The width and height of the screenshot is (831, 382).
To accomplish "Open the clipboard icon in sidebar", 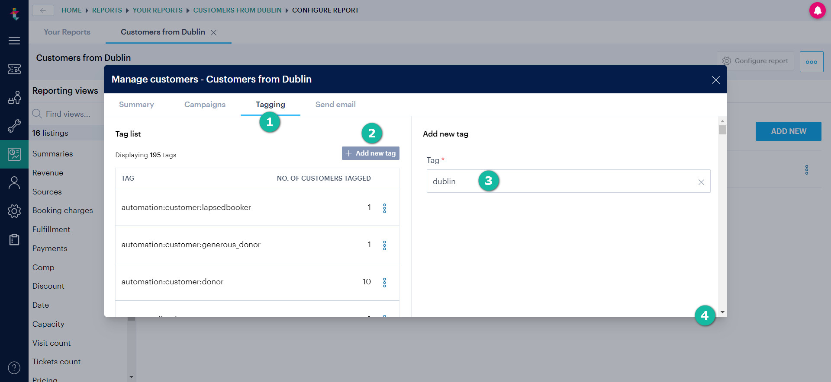I will coord(14,239).
